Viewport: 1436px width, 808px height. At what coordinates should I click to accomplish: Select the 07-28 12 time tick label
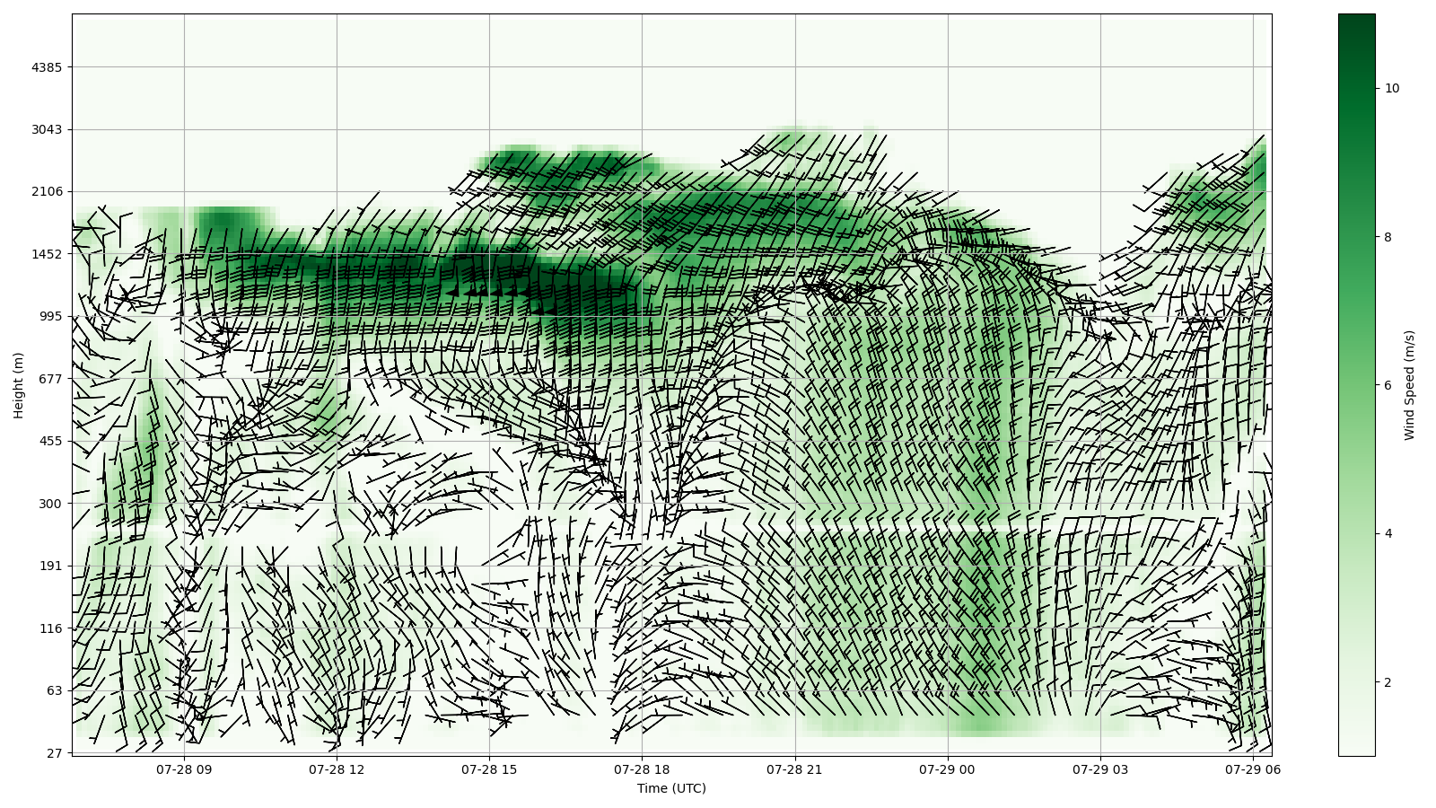click(337, 769)
